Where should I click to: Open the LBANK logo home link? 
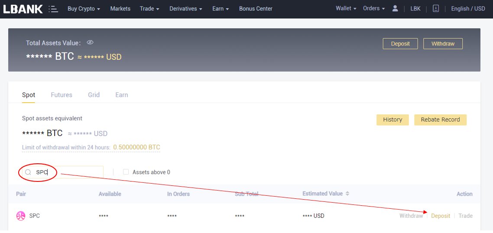point(23,9)
